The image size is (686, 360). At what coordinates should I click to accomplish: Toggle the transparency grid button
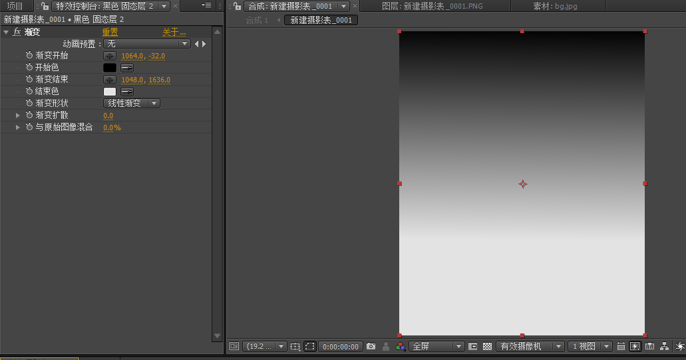pos(487,347)
